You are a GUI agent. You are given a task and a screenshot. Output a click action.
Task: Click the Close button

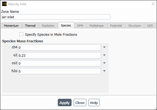[80, 103]
